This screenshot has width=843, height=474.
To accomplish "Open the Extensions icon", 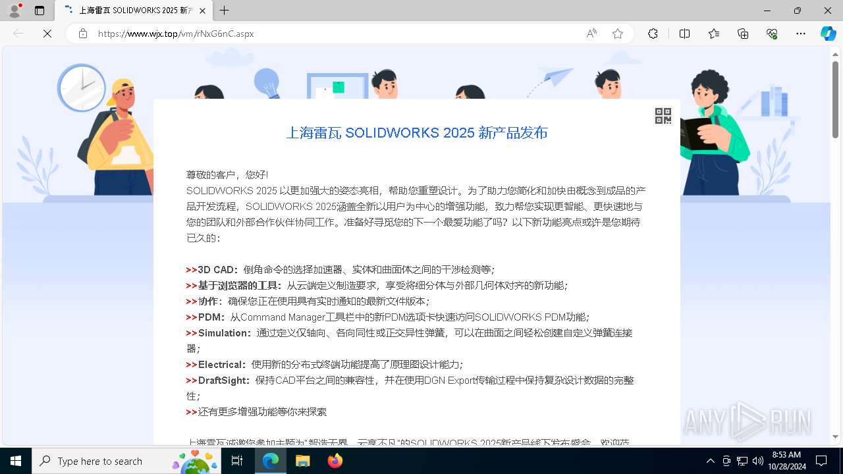I will click(x=653, y=34).
